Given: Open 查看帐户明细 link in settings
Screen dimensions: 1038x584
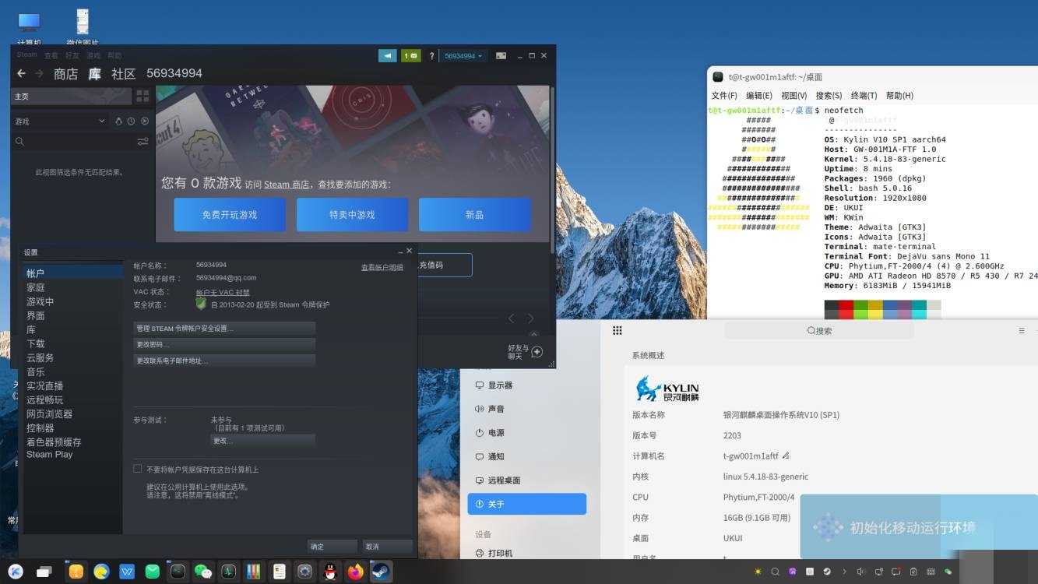Looking at the screenshot, I should (x=382, y=267).
